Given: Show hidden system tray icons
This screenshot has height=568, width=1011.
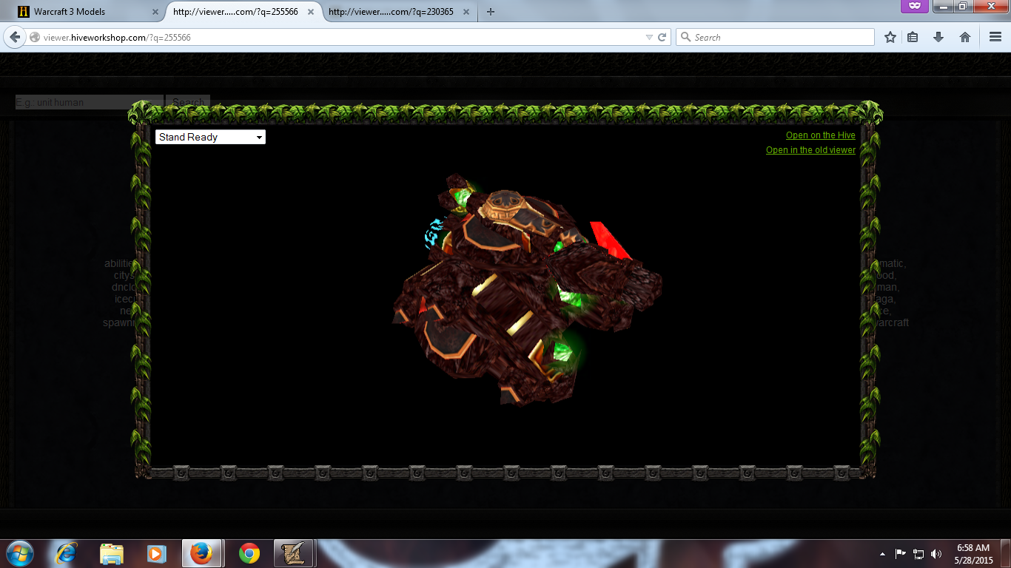Looking at the screenshot, I should pos(882,554).
